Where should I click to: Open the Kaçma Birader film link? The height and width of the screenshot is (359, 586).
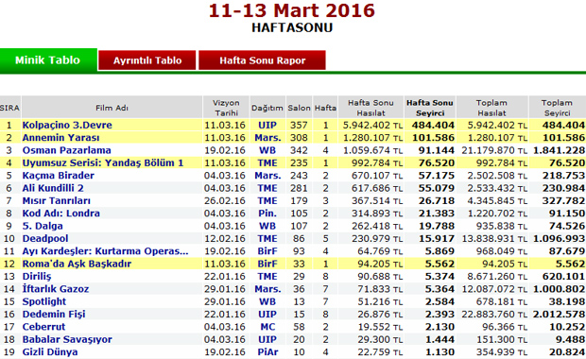59,176
